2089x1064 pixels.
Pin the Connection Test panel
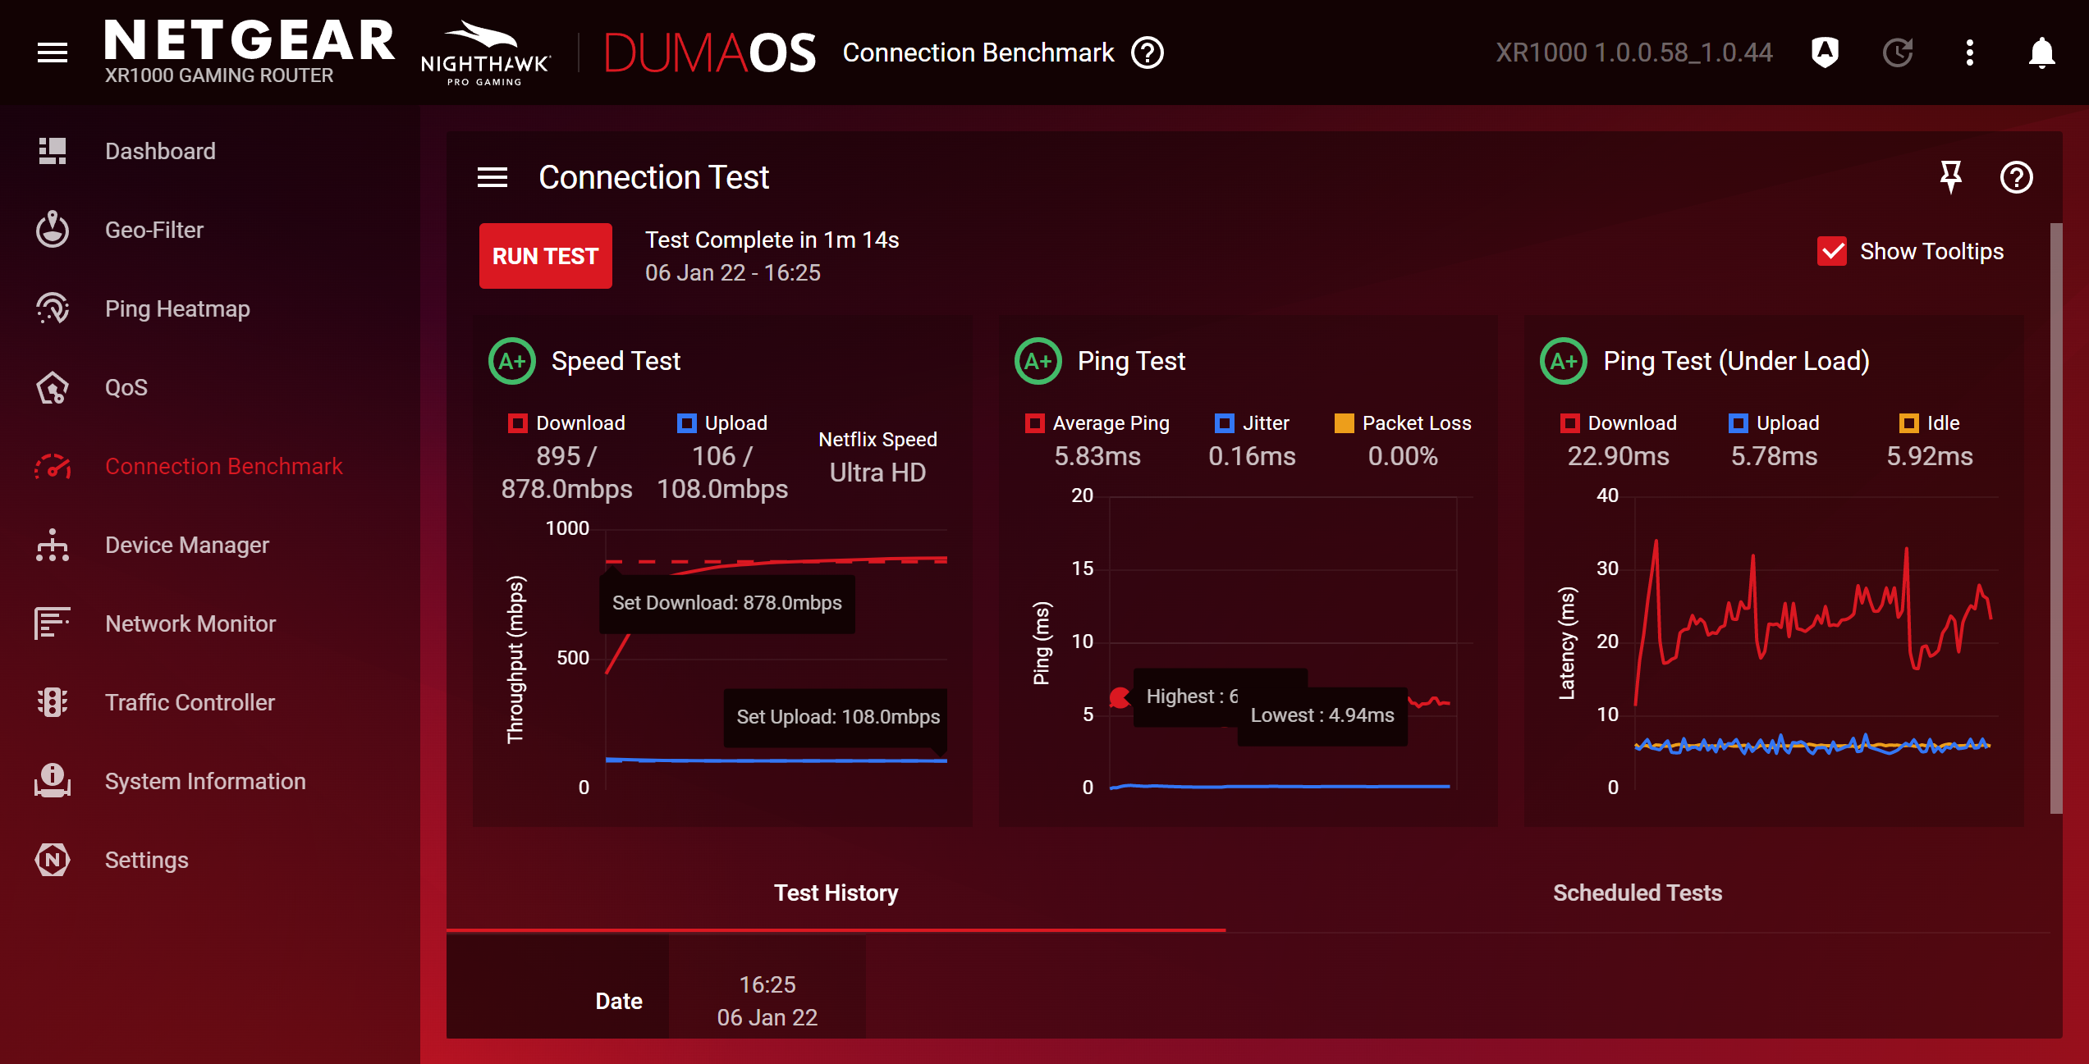click(1950, 176)
